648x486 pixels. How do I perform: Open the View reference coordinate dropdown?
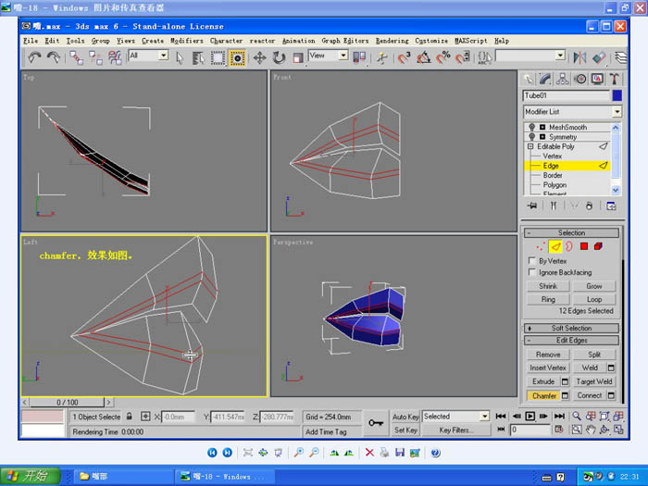(x=328, y=56)
